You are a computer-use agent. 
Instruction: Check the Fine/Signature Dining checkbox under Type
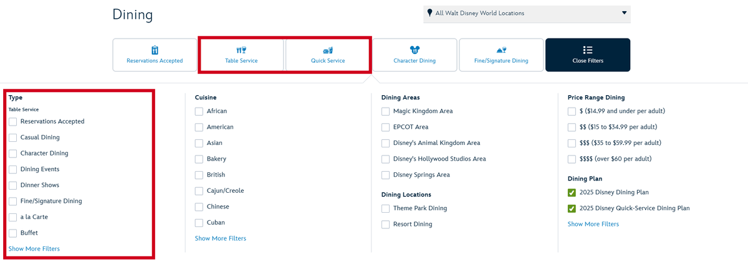[13, 201]
